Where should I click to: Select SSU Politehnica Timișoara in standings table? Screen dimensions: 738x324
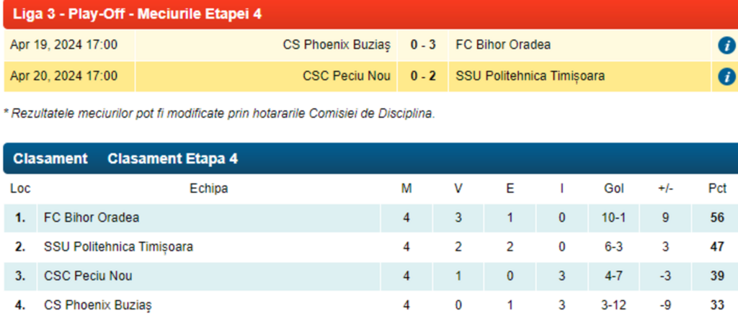click(x=118, y=247)
